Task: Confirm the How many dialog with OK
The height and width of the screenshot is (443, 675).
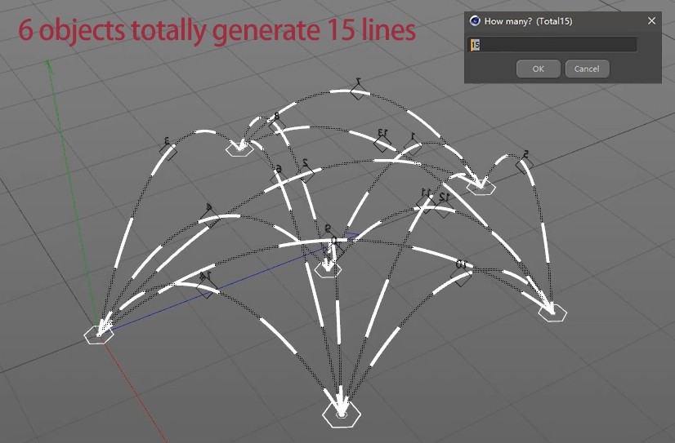Action: tap(538, 69)
